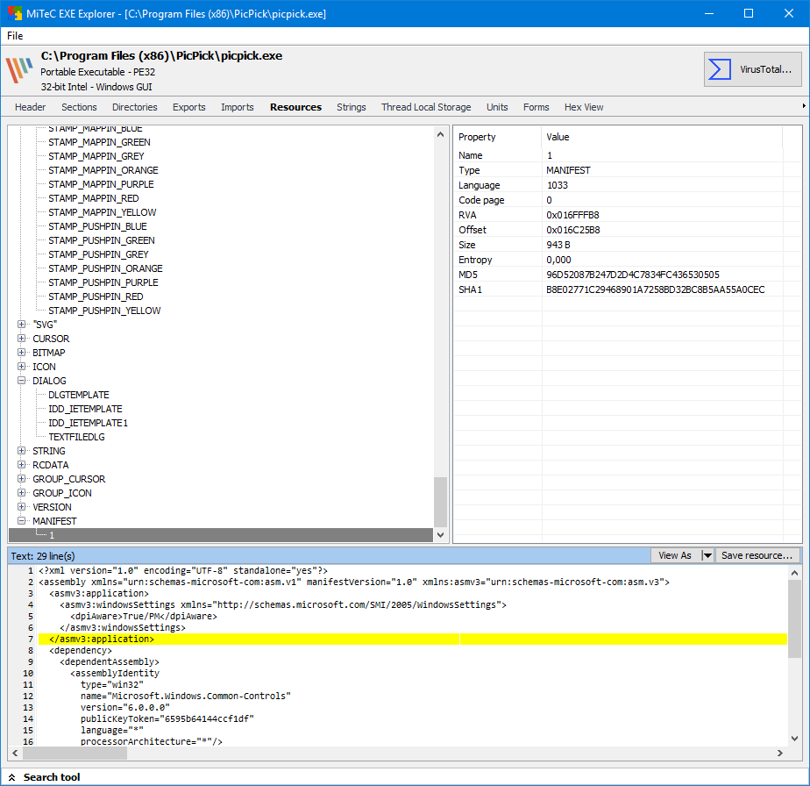Click the PicPick application icon in header
Screen dimensions: 810x786
(x=19, y=70)
